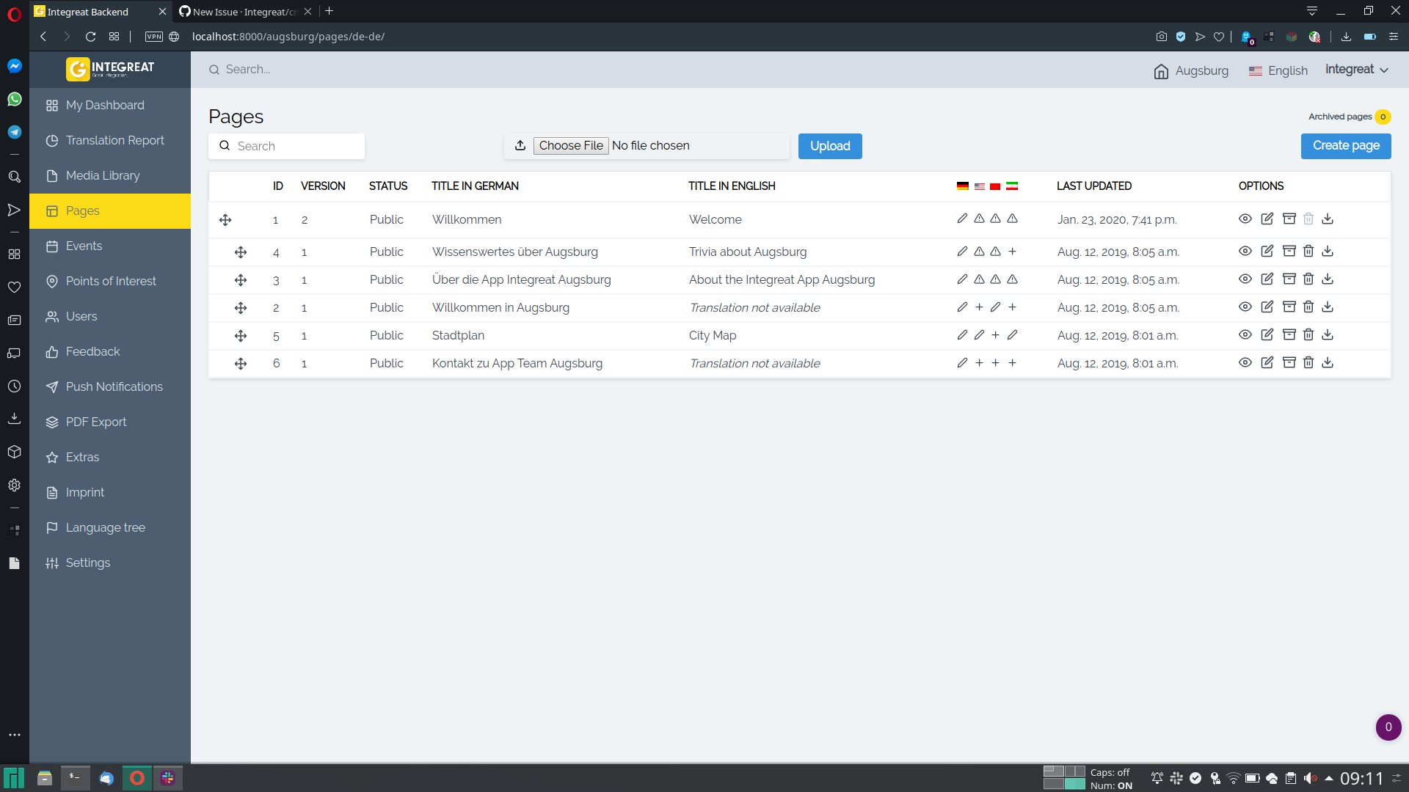The image size is (1409, 792).
Task: Open the integreat account dropdown
Action: [x=1357, y=69]
